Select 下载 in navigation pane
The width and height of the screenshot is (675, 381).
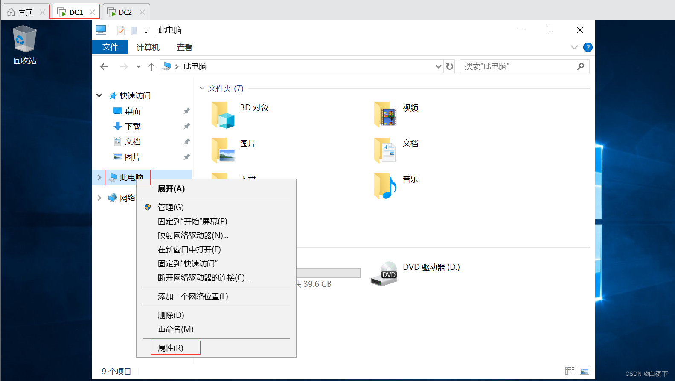[x=132, y=126]
